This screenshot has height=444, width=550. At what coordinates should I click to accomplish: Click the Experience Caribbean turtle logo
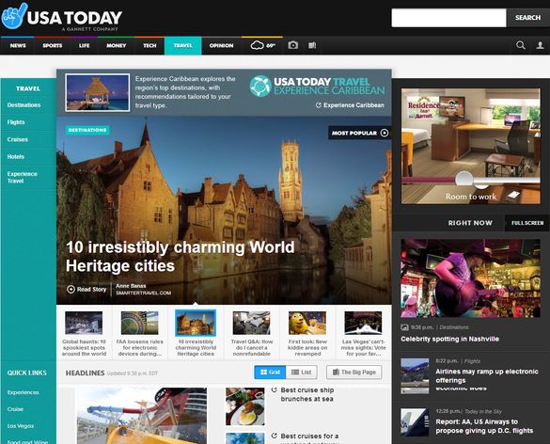click(260, 86)
